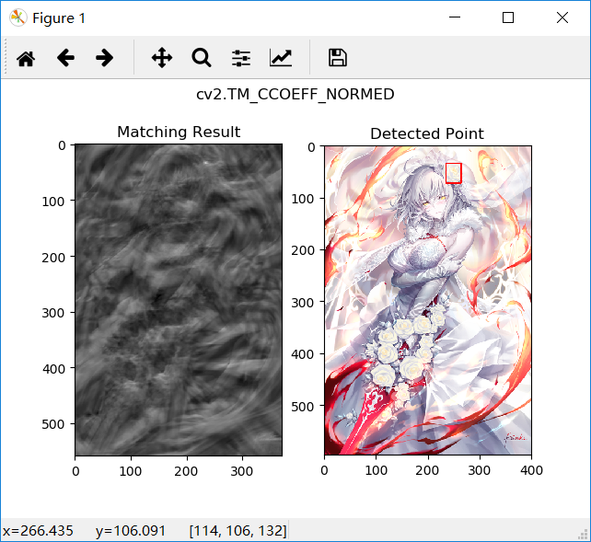The width and height of the screenshot is (591, 542).
Task: Click y-axis label 500 on Matching Result
Action: tap(53, 424)
